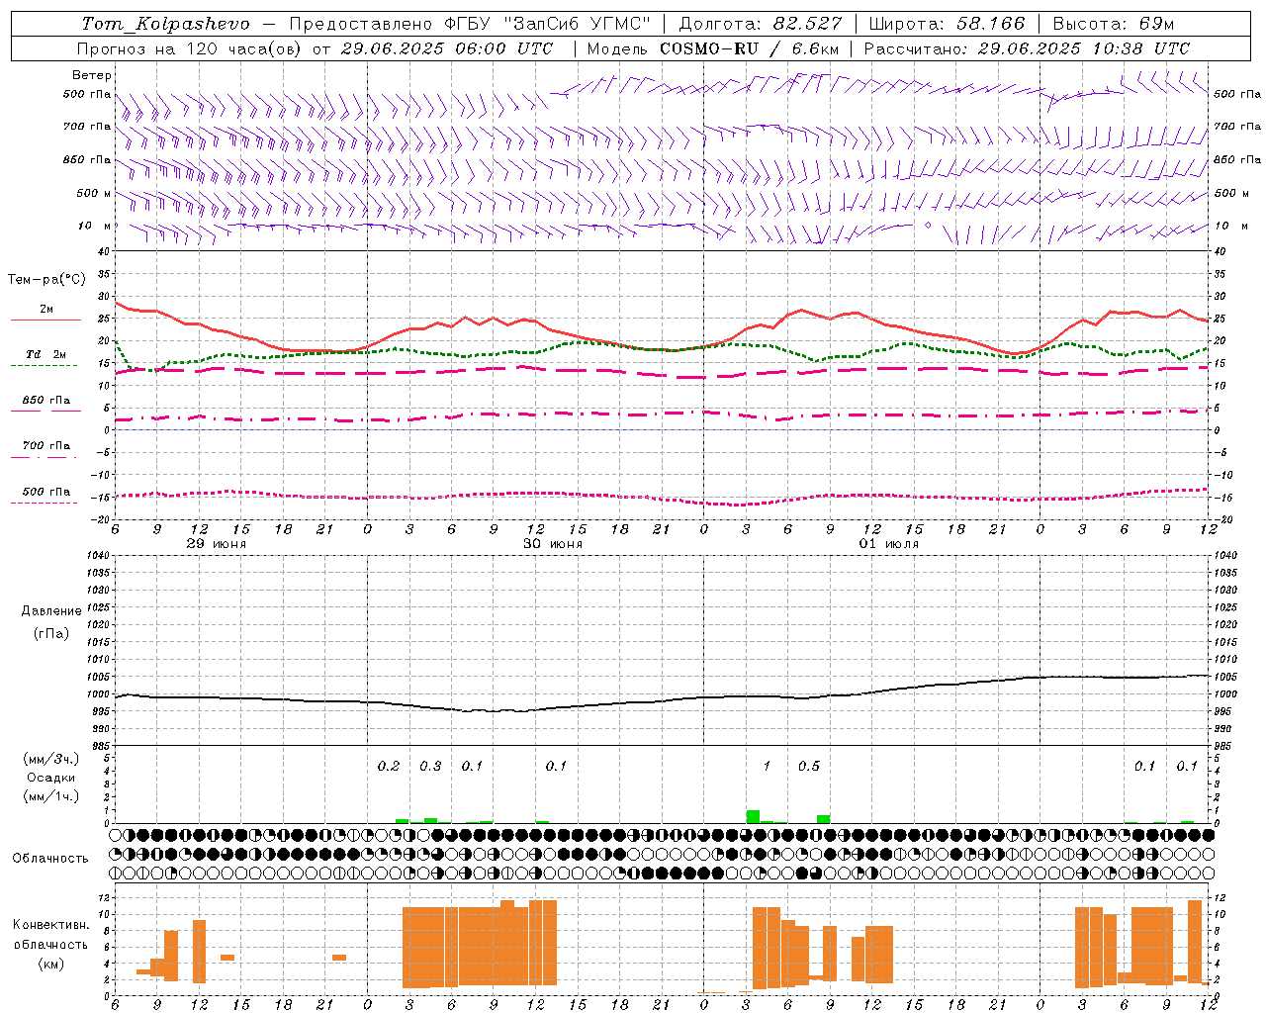Click the 'Ветер' wind panel label
The image size is (1266, 1013).
pyautogui.click(x=92, y=75)
